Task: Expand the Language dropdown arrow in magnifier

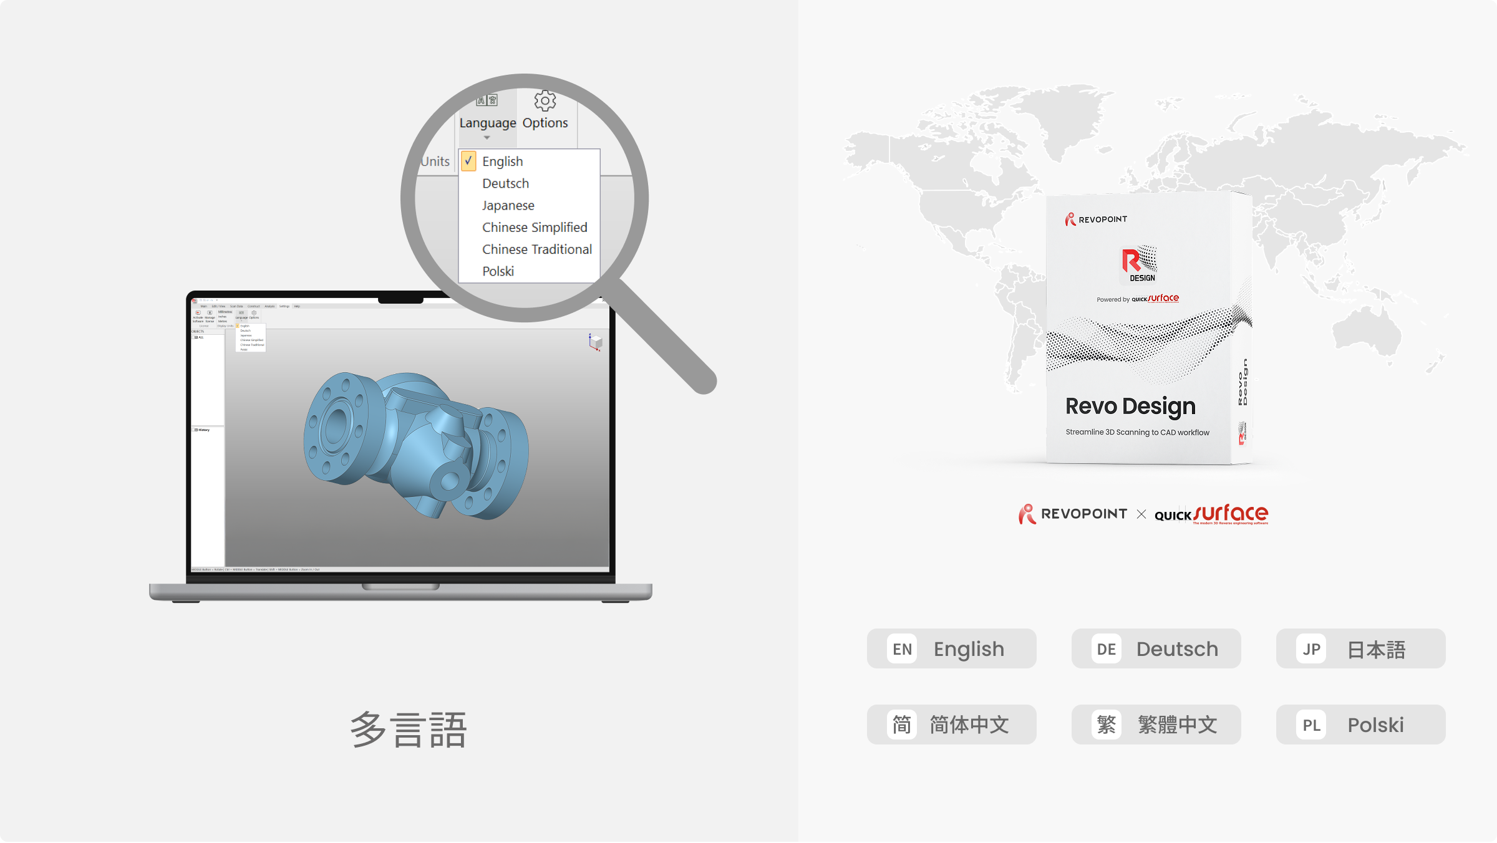Action: [487, 138]
